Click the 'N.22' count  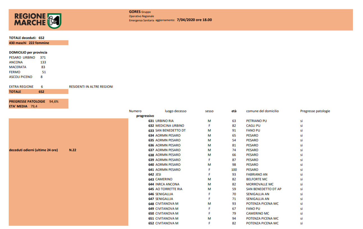[73, 150]
